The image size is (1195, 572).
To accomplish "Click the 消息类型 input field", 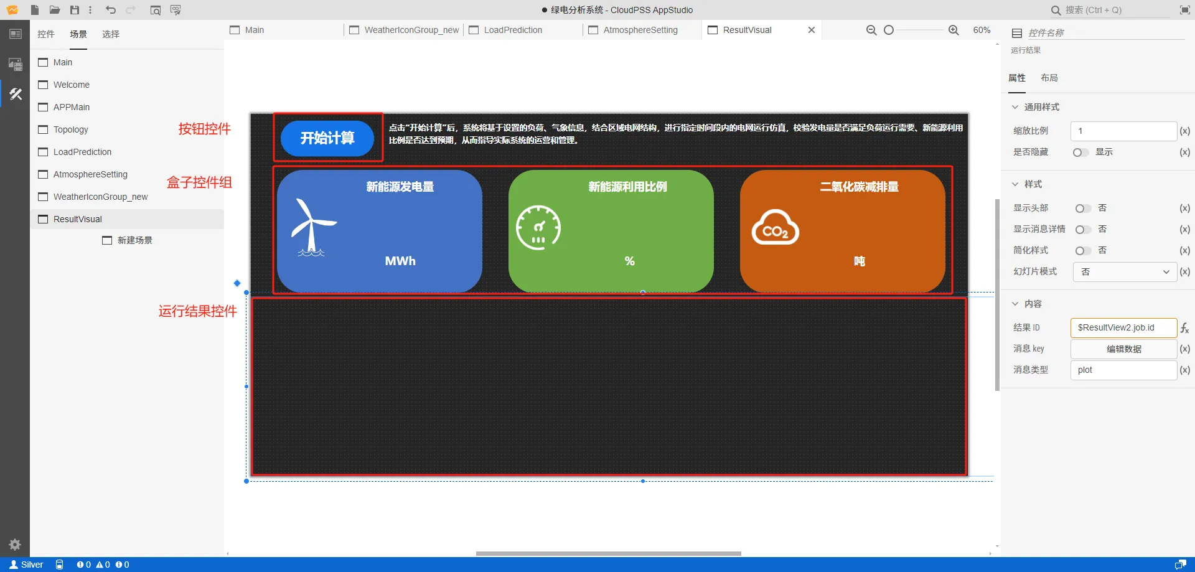I will point(1123,370).
